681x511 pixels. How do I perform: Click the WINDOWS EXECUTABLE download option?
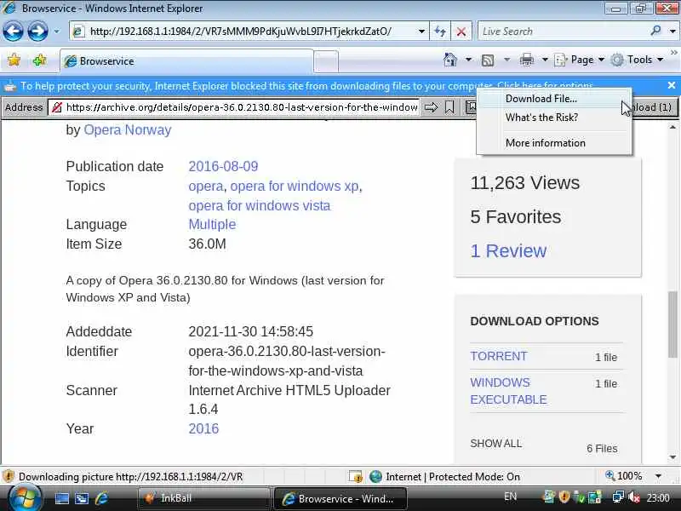pos(508,391)
